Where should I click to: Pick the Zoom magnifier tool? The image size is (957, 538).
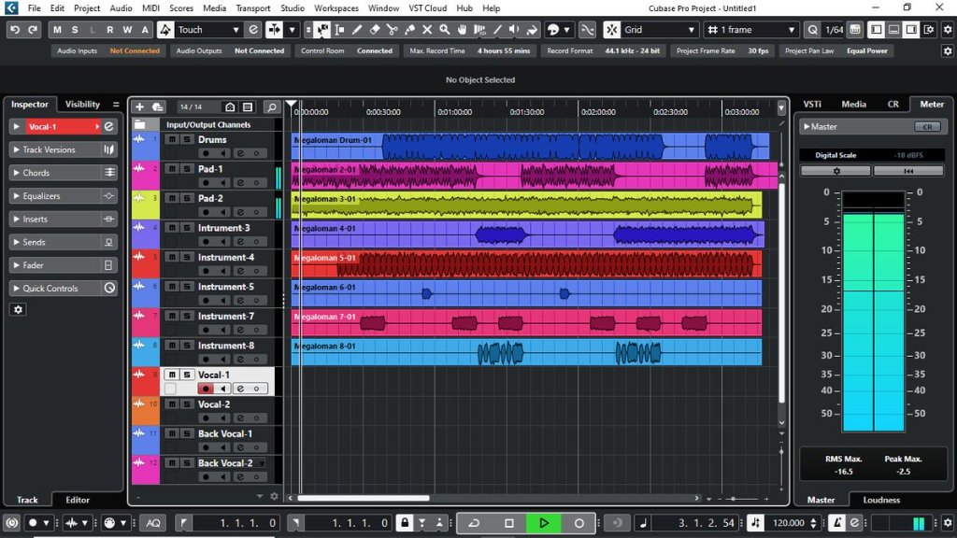[x=445, y=30]
